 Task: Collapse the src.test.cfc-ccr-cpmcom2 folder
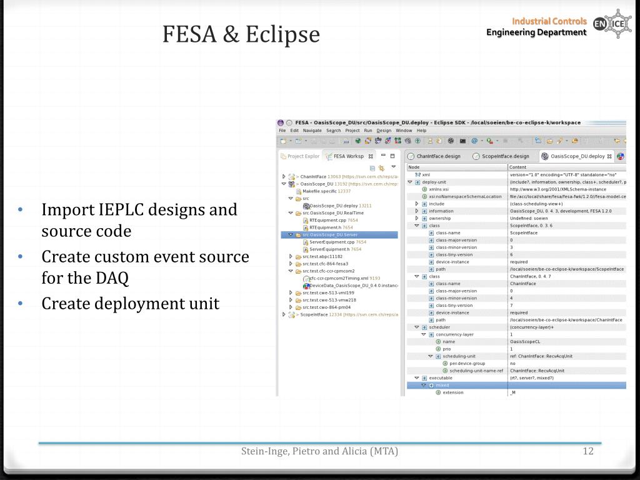click(291, 271)
